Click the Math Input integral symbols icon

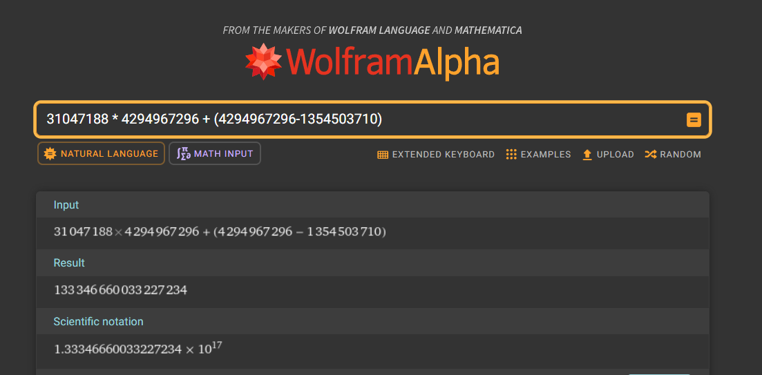(183, 154)
